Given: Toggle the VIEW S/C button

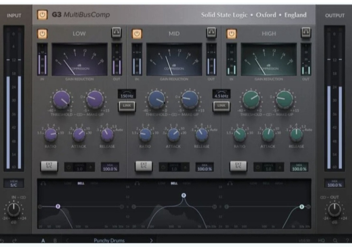Looking at the screenshot, I should (14, 183).
